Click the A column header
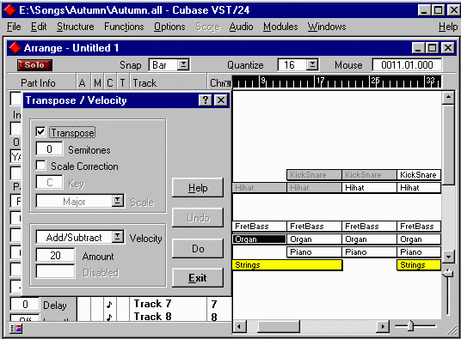This screenshot has height=339, width=461. [x=83, y=83]
